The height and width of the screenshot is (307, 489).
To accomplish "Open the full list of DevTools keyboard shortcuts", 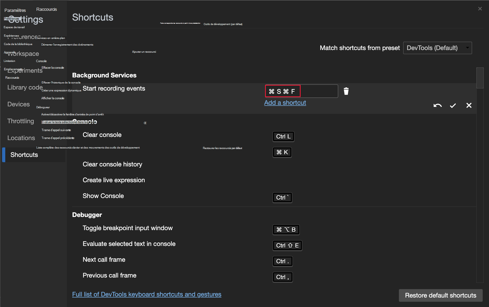I will [147, 294].
